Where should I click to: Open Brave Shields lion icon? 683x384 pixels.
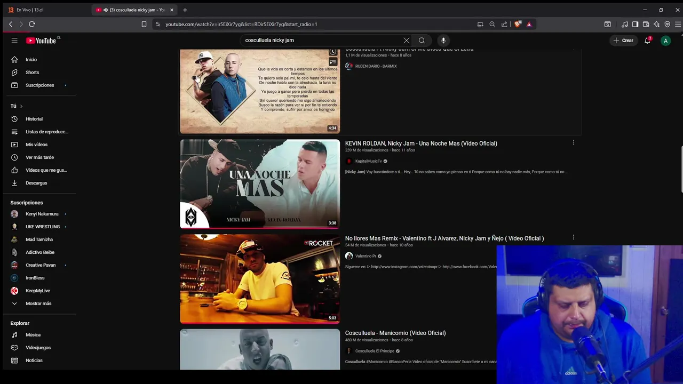point(518,24)
